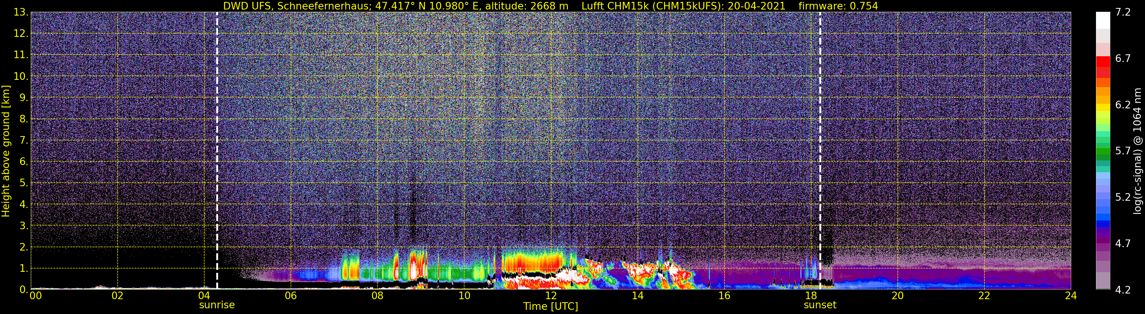Click height-axis tick label "7."
Viewport: 1145px width, 314px height.
pyautogui.click(x=24, y=140)
